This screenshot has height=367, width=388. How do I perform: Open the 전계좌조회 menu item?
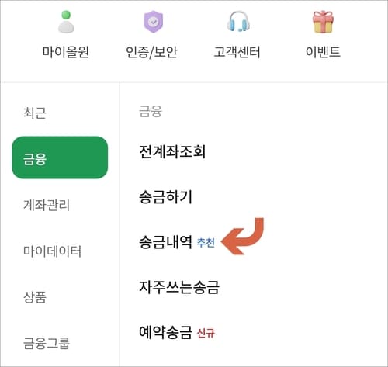click(x=172, y=151)
